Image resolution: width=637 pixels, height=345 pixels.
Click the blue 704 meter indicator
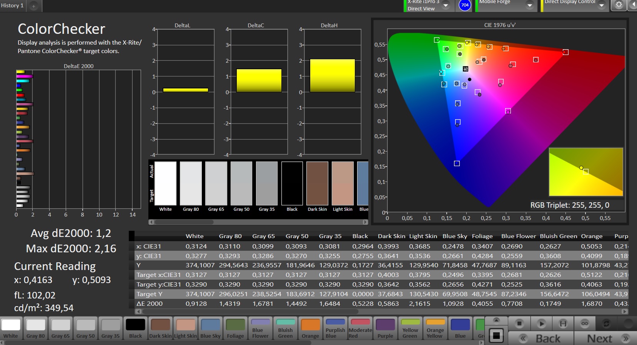pyautogui.click(x=465, y=5)
